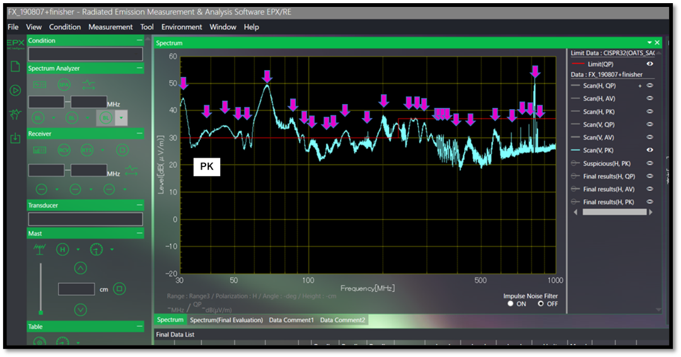Click the SPA round icon
Screen dimensions: 681x357
pyautogui.click(x=64, y=85)
